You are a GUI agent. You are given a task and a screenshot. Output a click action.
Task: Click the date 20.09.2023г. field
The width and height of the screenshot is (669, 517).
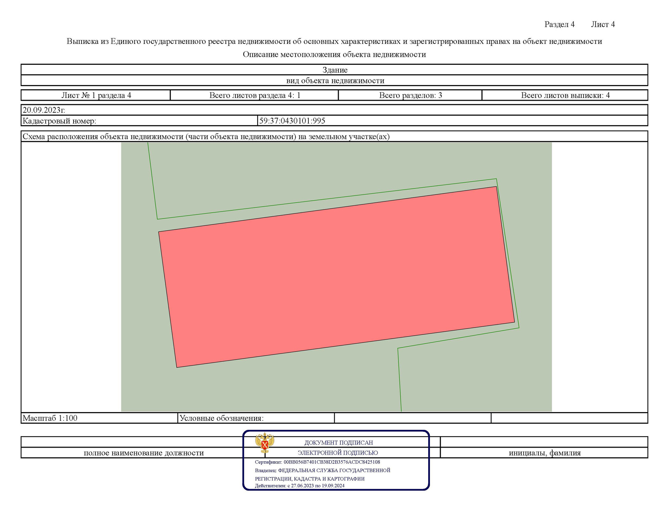tap(44, 110)
